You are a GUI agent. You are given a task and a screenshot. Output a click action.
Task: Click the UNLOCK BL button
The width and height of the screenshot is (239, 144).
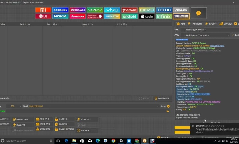pyautogui.click(x=65, y=119)
